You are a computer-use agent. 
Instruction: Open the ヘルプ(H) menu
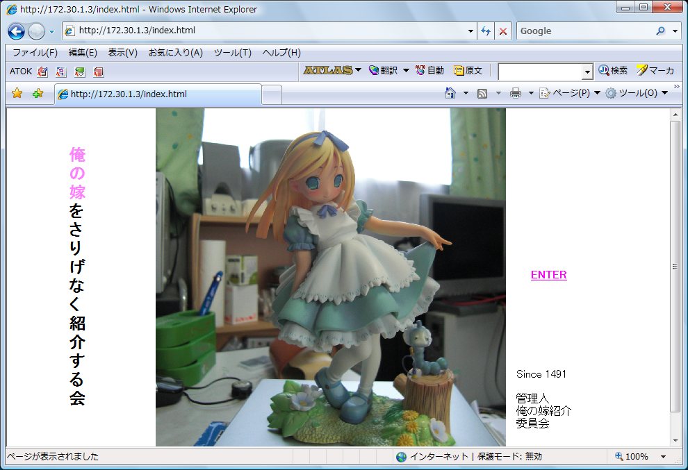(281, 53)
